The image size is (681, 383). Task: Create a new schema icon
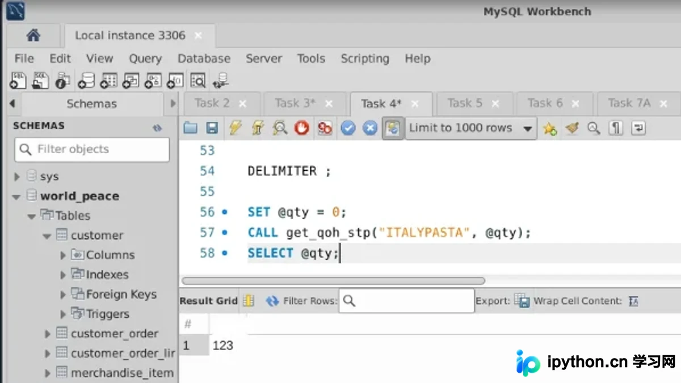point(86,80)
